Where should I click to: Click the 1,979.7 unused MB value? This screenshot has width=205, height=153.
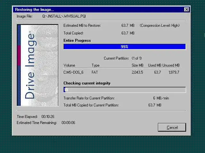pos(174,72)
